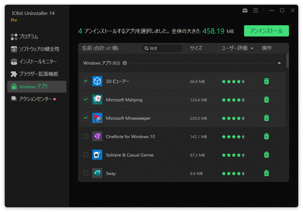Click the アクションセンター flag icon
The image size is (303, 212).
[x=14, y=99]
